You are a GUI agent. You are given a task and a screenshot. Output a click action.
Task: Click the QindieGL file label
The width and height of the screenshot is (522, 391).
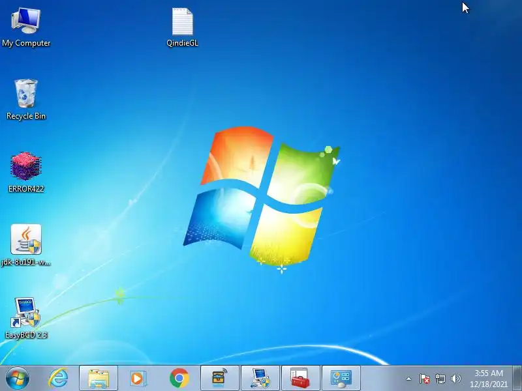[183, 43]
